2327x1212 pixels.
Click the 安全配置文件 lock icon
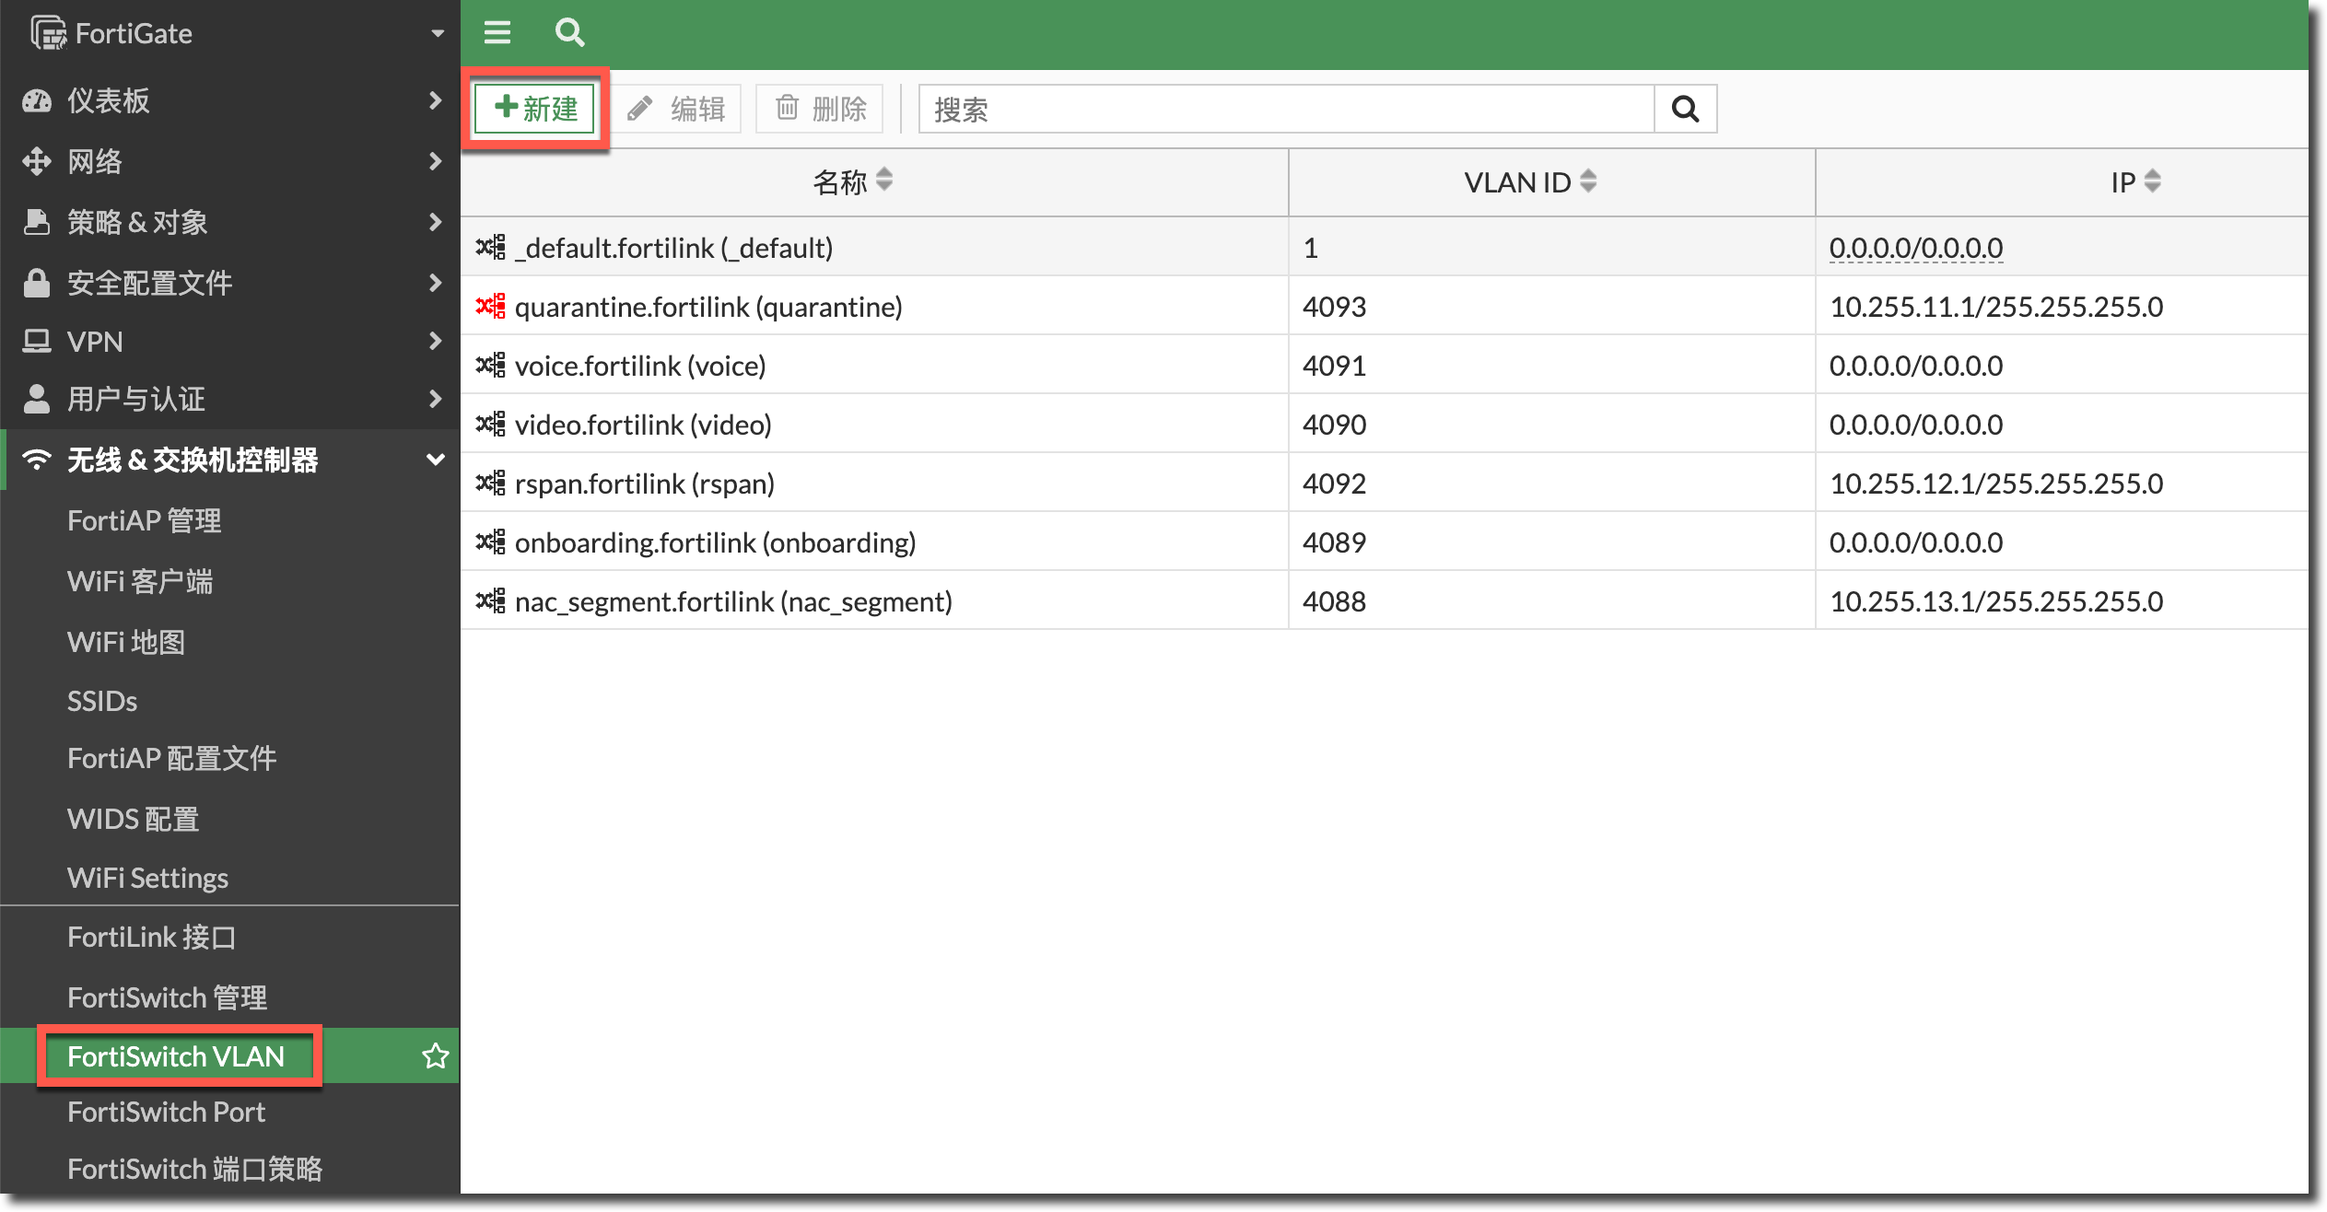pyautogui.click(x=37, y=283)
